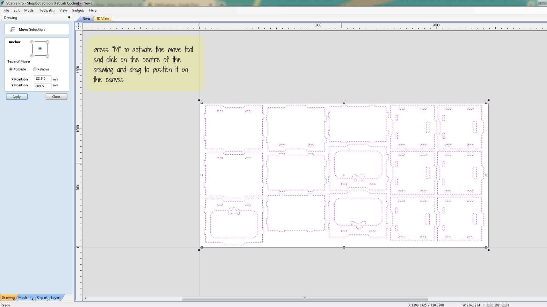Switch to the Layers tab
The width and height of the screenshot is (547, 307).
(56, 297)
